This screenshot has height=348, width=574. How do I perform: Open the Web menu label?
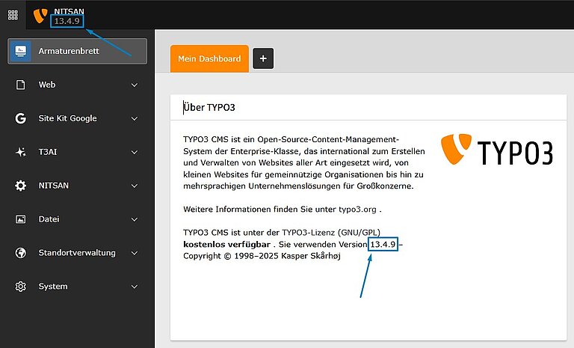(x=47, y=85)
